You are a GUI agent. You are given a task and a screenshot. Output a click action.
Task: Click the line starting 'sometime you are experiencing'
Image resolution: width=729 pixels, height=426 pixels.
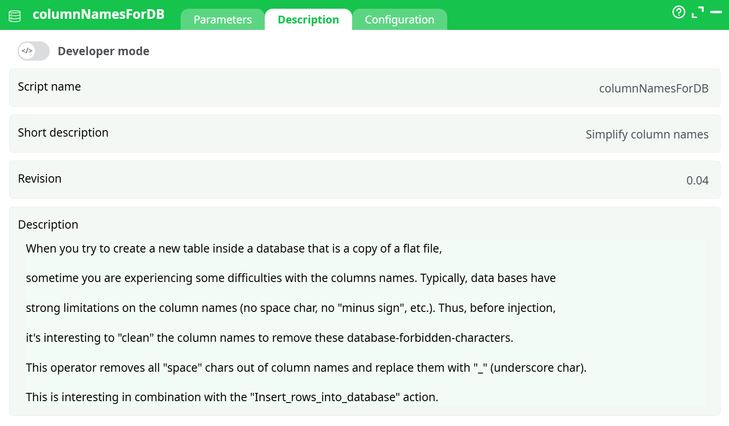click(x=290, y=278)
